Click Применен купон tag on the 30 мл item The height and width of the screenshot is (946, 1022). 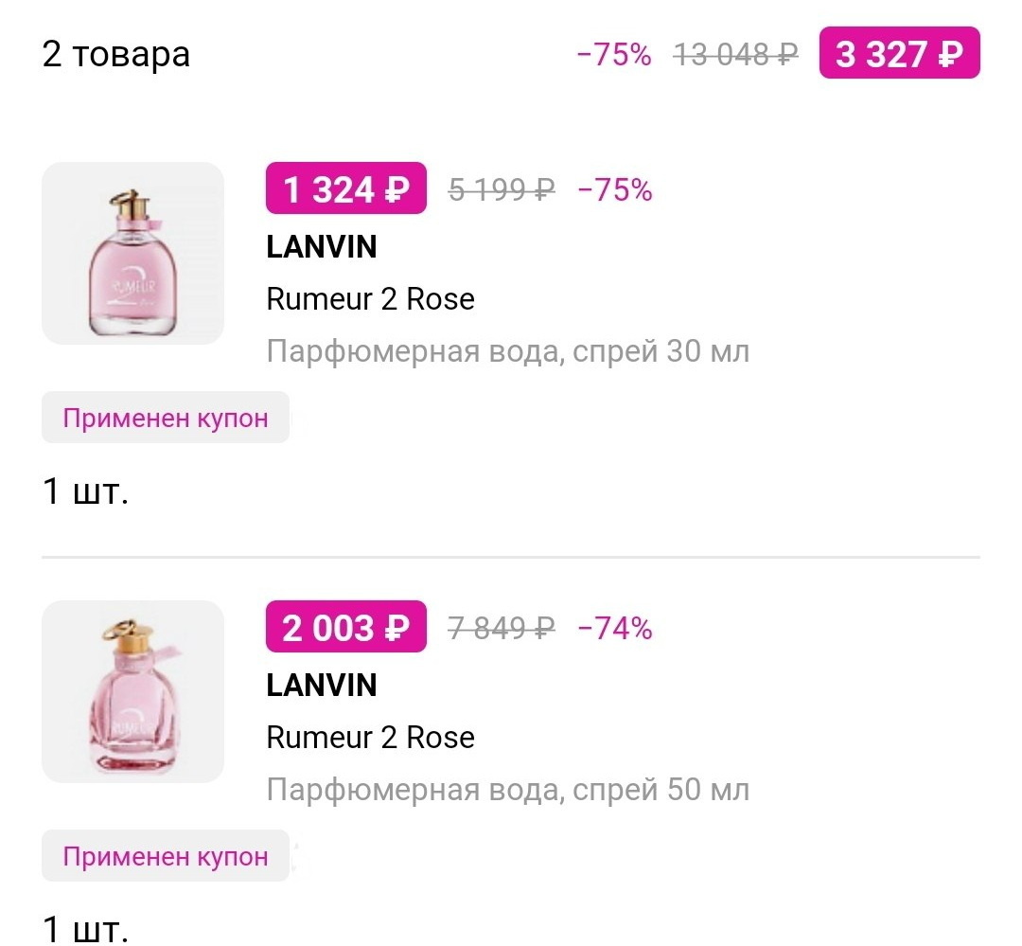pos(165,417)
